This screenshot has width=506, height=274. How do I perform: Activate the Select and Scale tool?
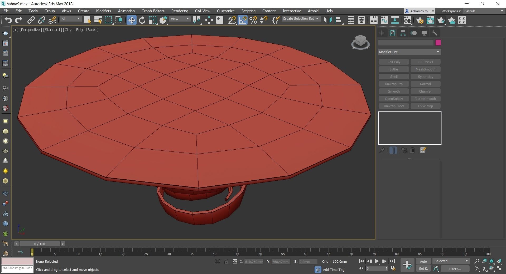click(x=153, y=20)
